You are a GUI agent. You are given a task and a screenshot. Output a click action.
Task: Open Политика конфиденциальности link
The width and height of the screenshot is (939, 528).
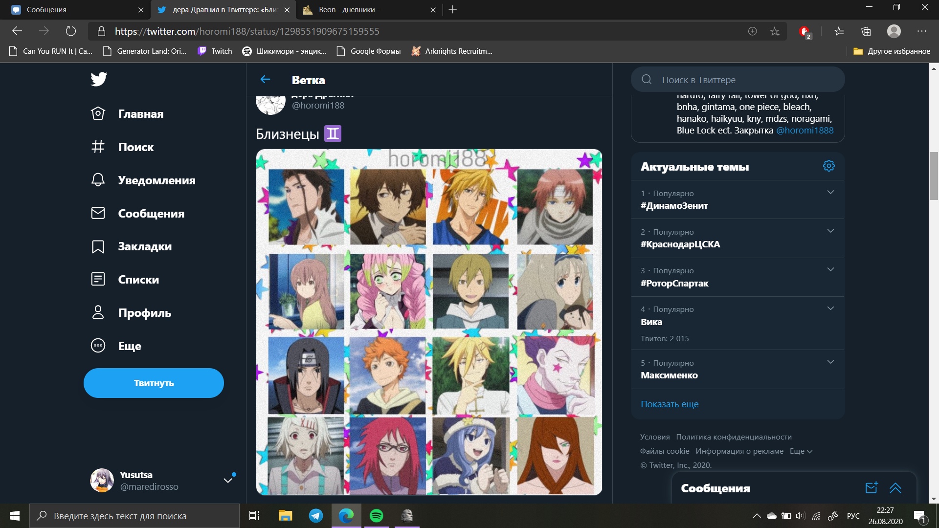coord(734,437)
